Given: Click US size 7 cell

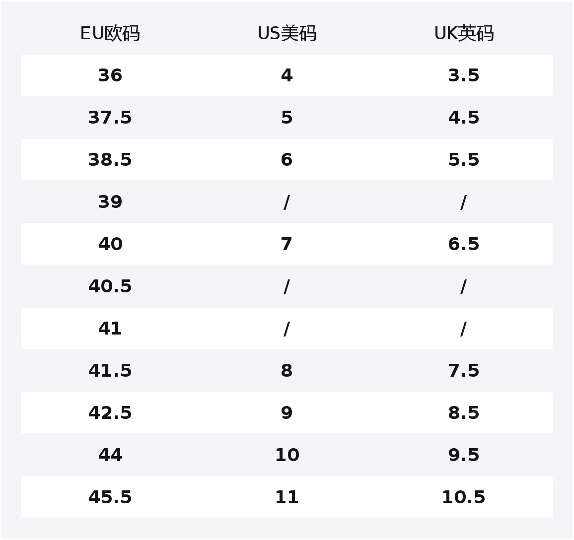Looking at the screenshot, I should (x=287, y=244).
